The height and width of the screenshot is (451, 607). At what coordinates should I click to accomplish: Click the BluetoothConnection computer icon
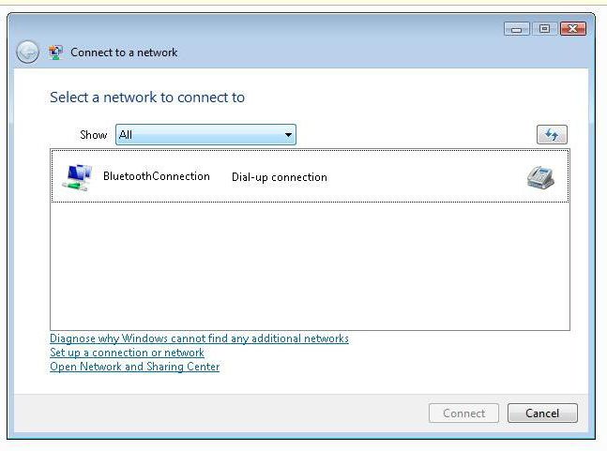click(x=78, y=177)
